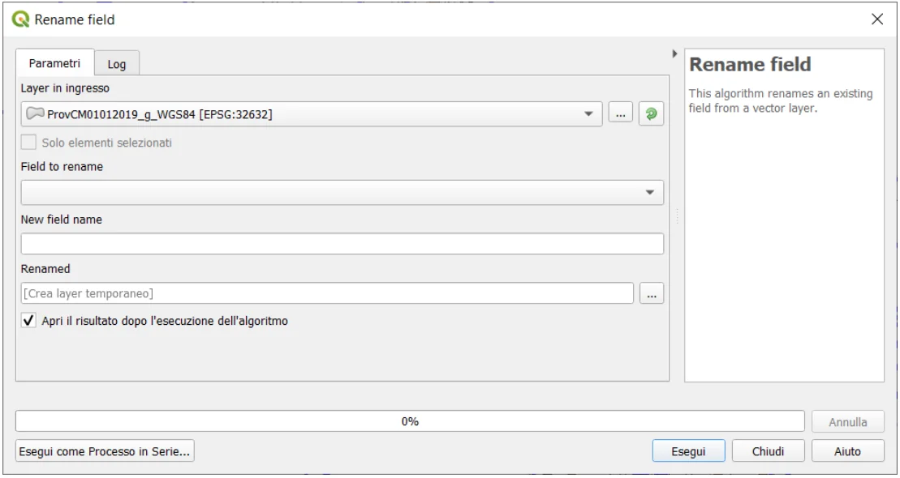This screenshot has width=900, height=478.
Task: Toggle Solo elementi selezionati checkbox
Action: click(x=29, y=143)
